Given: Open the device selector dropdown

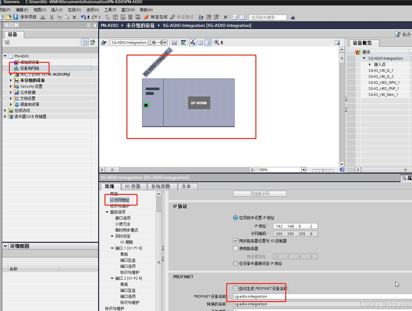Looking at the screenshot, I should (165, 42).
